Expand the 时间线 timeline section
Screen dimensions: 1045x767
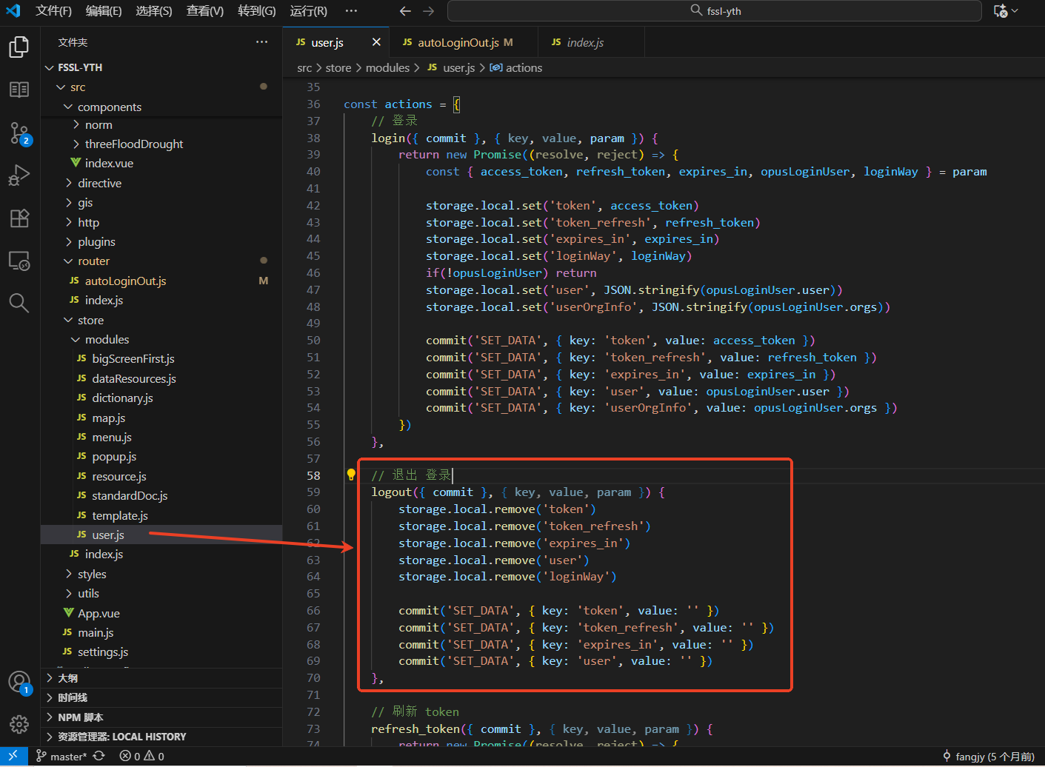point(161,697)
